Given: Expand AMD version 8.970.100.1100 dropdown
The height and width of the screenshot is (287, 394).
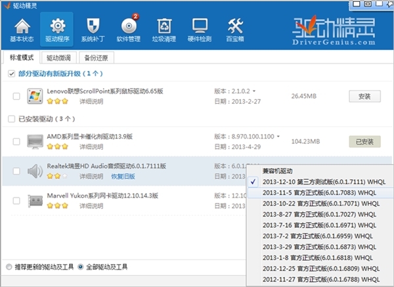Looking at the screenshot, I should pos(278,137).
